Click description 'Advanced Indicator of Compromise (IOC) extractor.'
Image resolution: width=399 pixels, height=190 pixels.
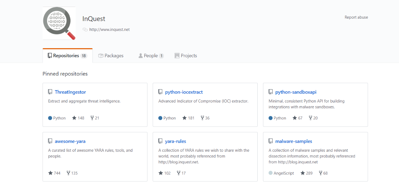click(203, 101)
